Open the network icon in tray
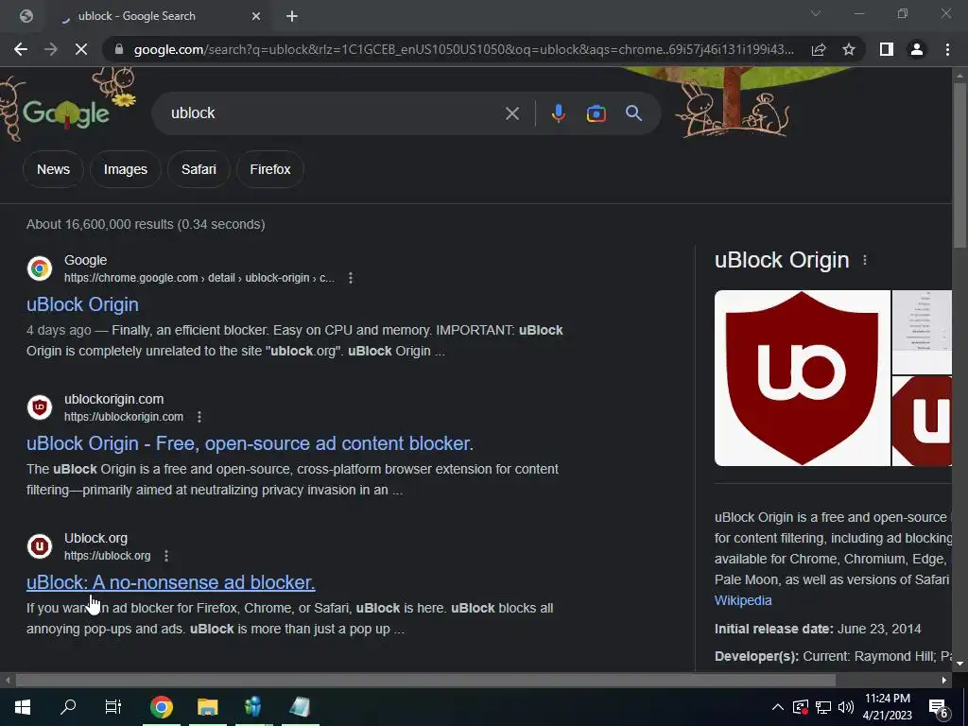This screenshot has width=968, height=726. pyautogui.click(x=823, y=707)
